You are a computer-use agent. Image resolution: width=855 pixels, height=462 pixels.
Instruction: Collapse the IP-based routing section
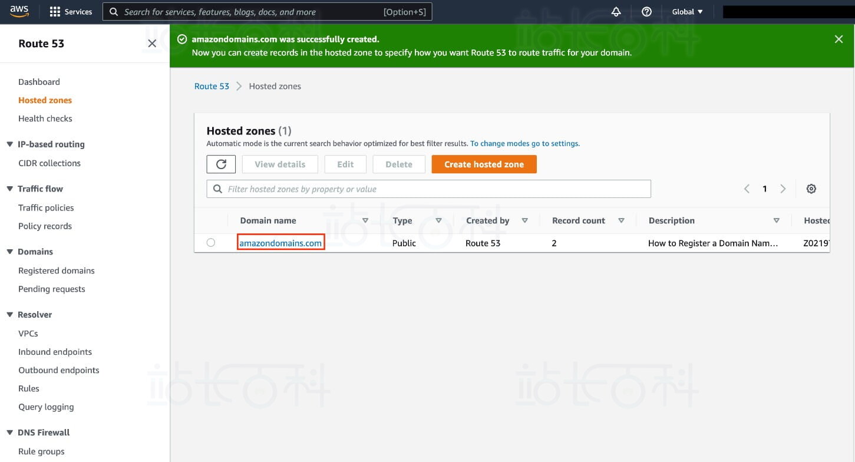pyautogui.click(x=9, y=144)
